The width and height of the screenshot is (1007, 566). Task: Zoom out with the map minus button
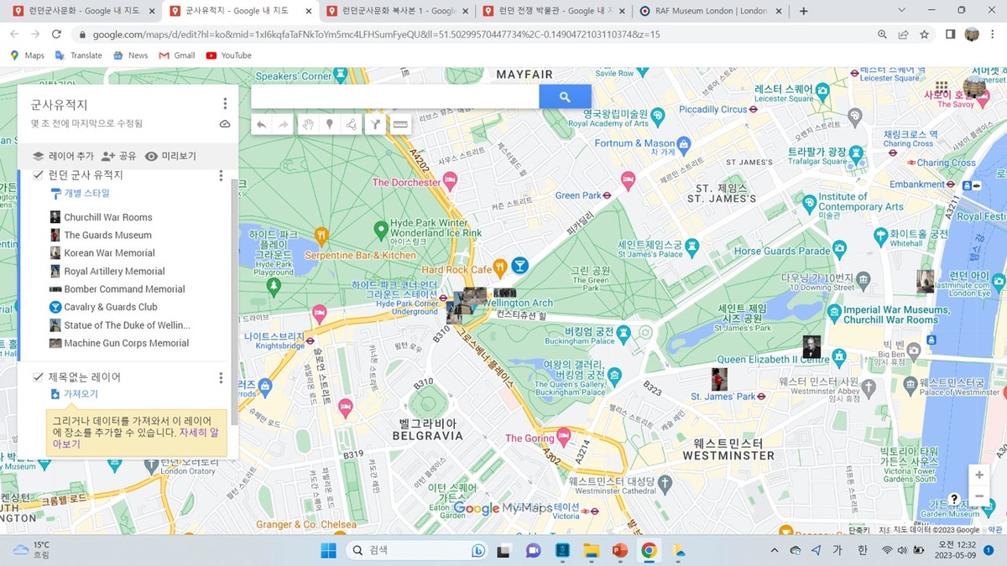(978, 496)
